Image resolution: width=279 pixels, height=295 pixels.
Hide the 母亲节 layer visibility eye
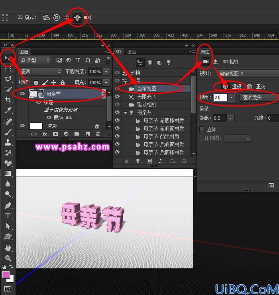tap(22, 93)
